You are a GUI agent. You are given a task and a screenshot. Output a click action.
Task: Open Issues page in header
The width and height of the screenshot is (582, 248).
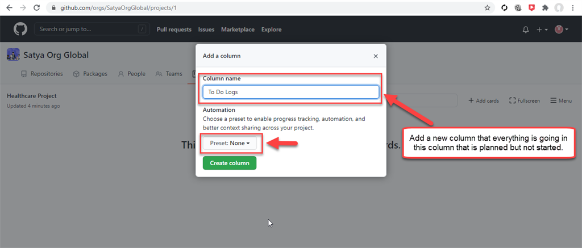pos(206,30)
